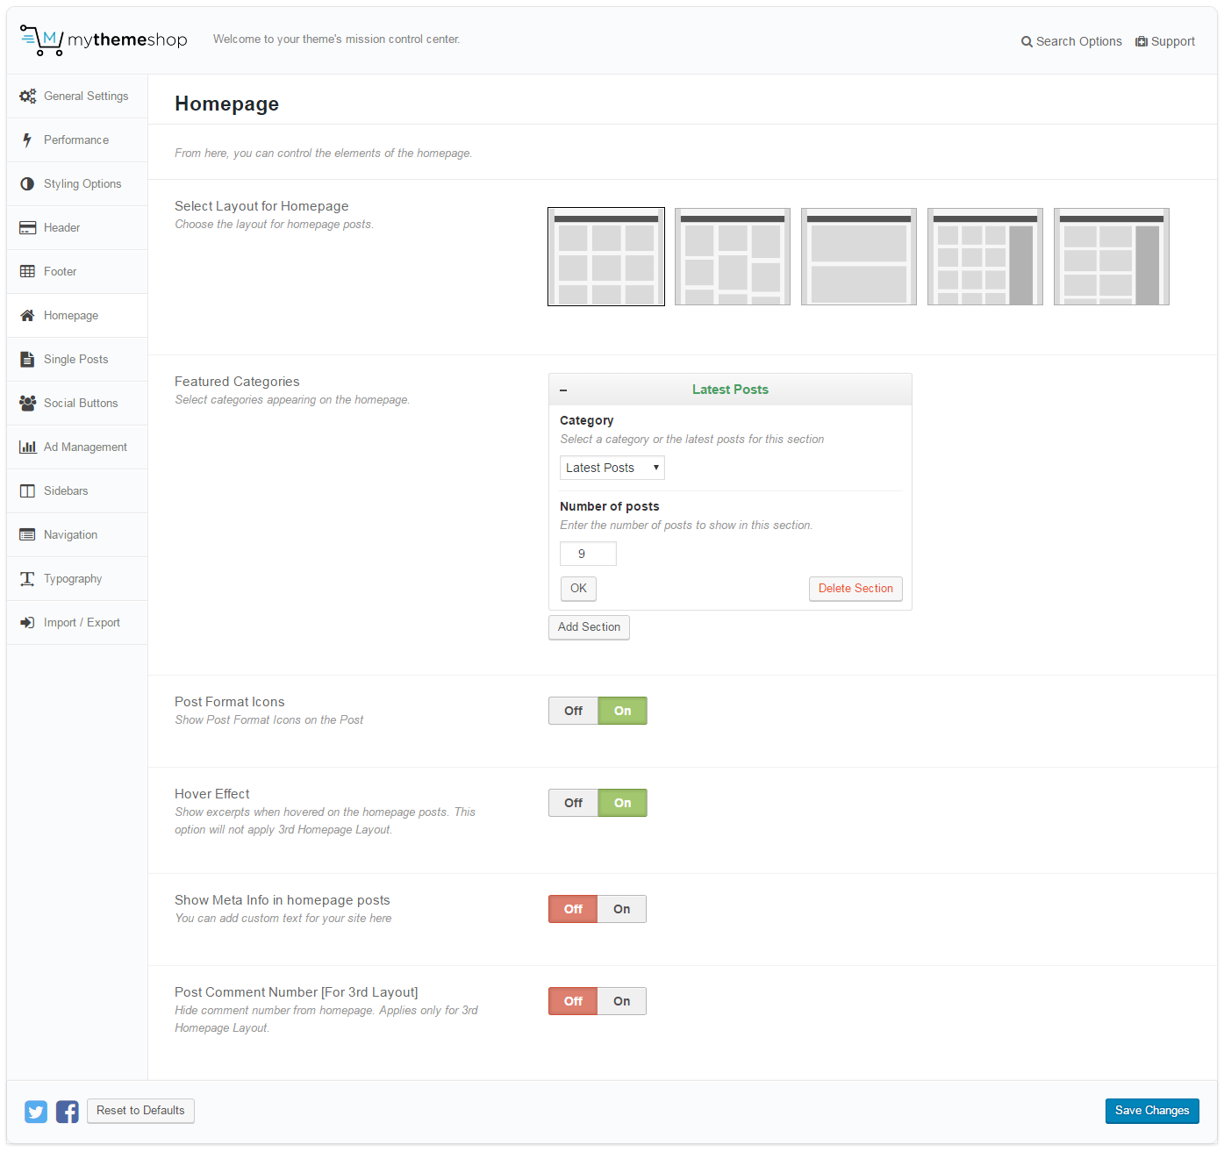Image resolution: width=1224 pixels, height=1152 pixels.
Task: Click the General Settings gears icon
Action: pos(28,97)
